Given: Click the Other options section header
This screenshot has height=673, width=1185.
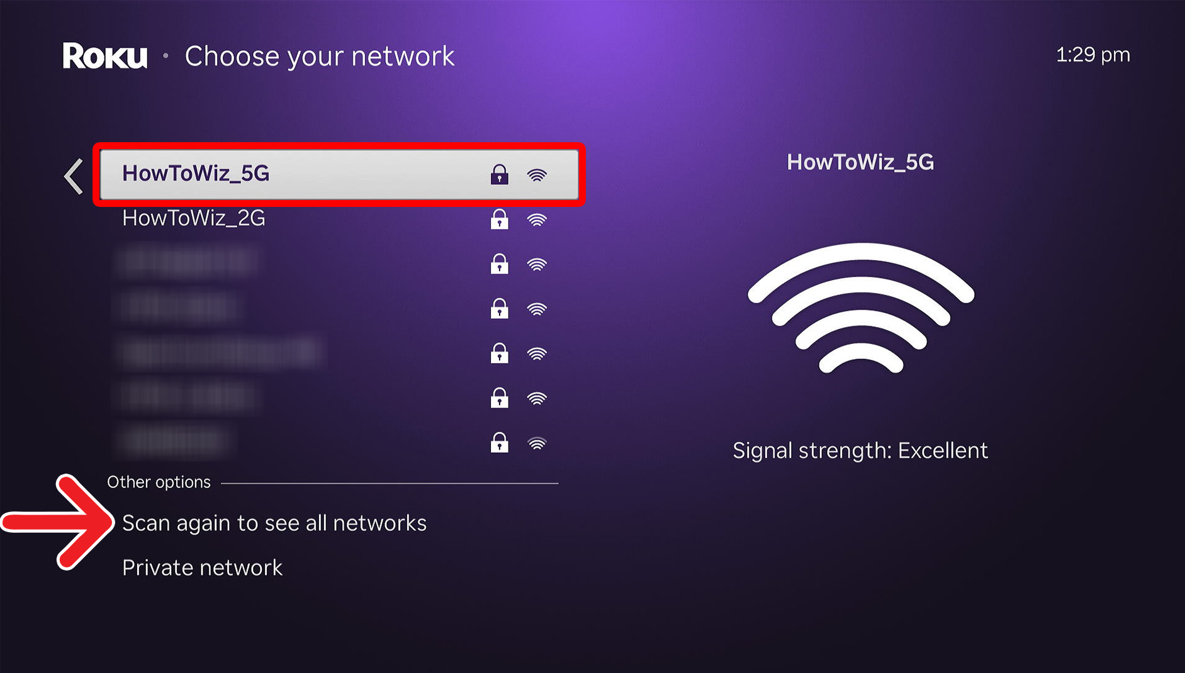Looking at the screenshot, I should point(159,482).
